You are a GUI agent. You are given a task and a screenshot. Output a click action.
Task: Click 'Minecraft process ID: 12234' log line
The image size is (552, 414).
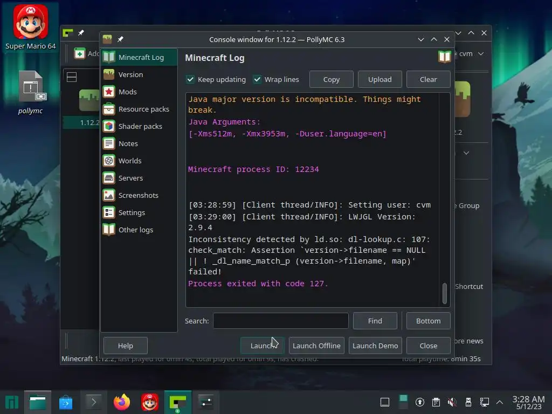coord(253,169)
